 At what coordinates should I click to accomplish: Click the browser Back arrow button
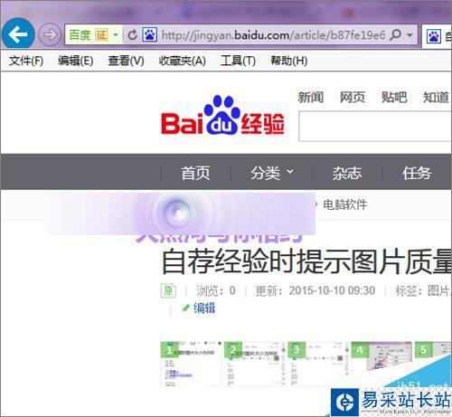[18, 34]
